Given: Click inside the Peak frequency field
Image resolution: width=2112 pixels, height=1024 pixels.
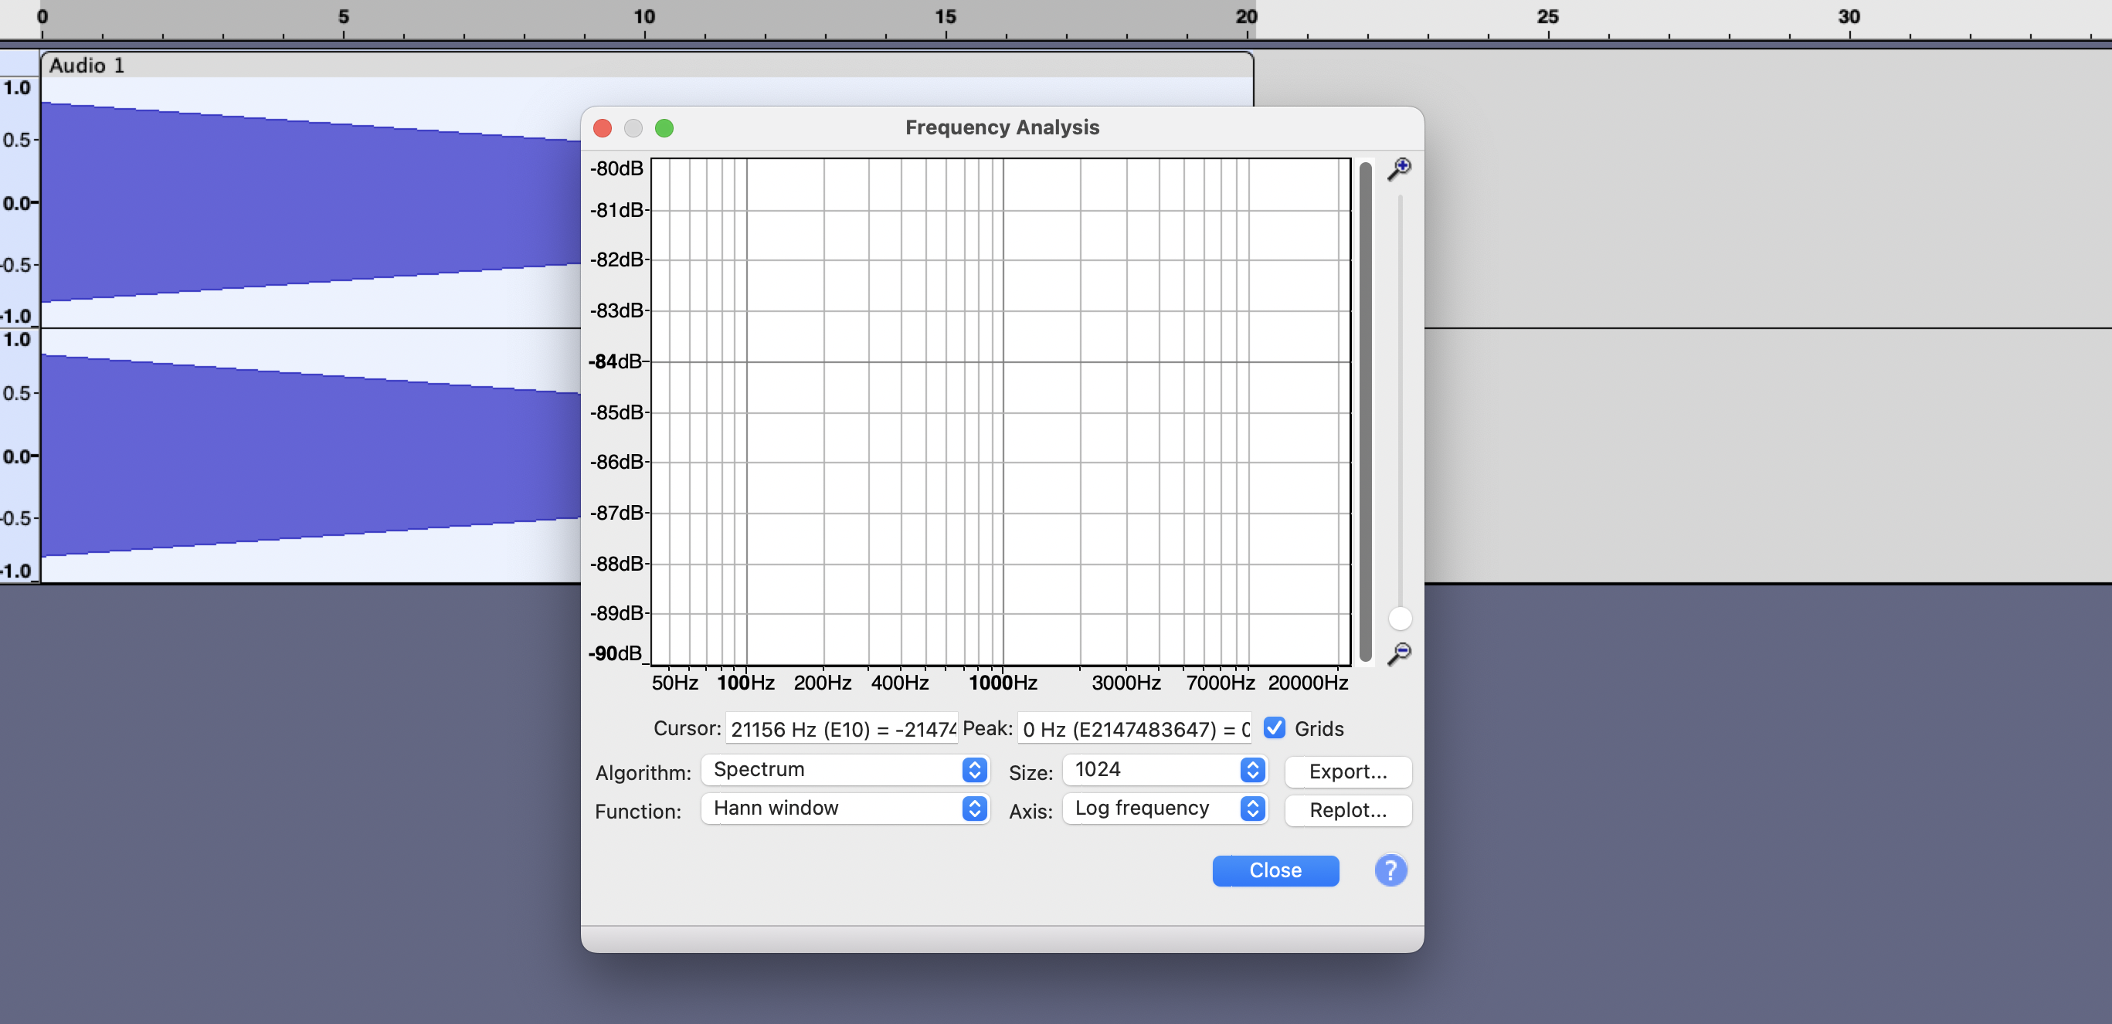Looking at the screenshot, I should click(1133, 728).
